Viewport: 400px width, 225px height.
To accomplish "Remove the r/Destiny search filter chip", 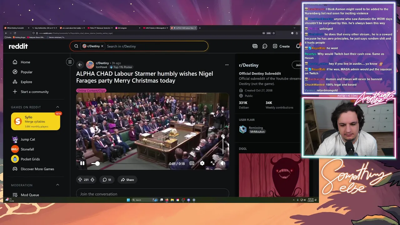I will coord(102,46).
